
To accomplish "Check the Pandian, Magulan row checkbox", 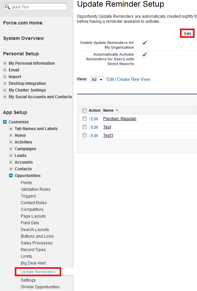I will pyautogui.click(x=84, y=118).
